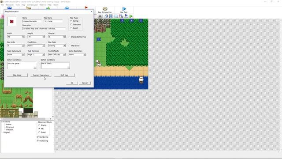Select Enemy placement mode radio button
Screen dimensions: 282x159
pyautogui.click(x=39, y=125)
